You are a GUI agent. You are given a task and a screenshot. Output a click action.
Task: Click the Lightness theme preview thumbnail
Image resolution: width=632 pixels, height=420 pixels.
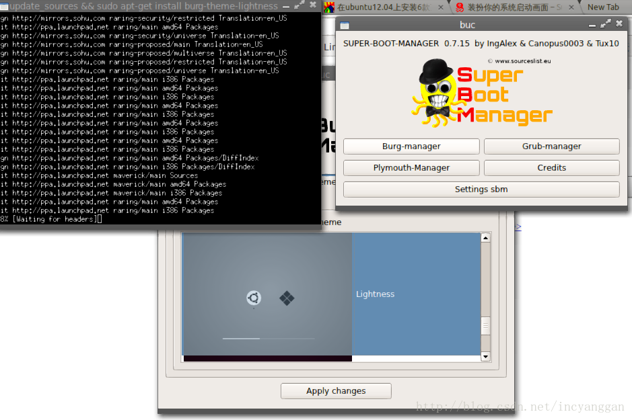268,294
